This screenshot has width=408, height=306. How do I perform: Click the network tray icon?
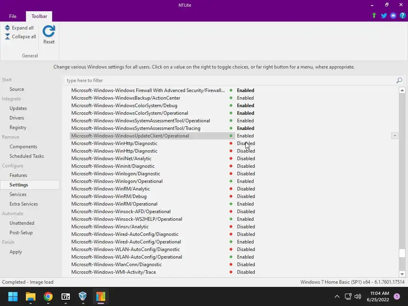pos(348,296)
